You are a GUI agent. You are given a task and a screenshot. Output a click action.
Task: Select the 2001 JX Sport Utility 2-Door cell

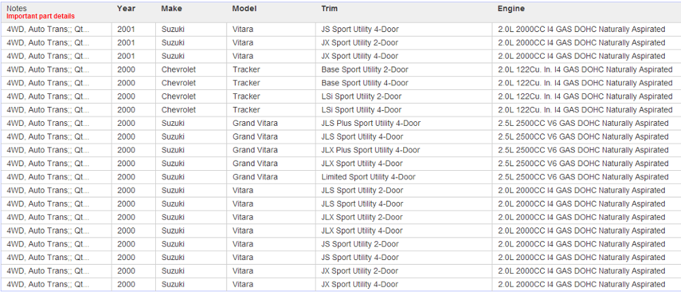click(x=360, y=43)
